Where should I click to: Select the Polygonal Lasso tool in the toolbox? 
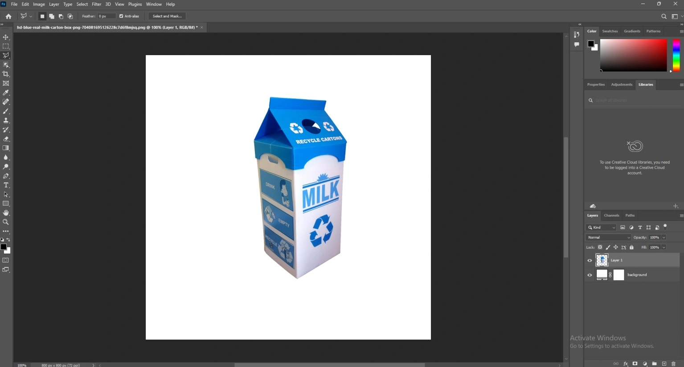click(6, 56)
